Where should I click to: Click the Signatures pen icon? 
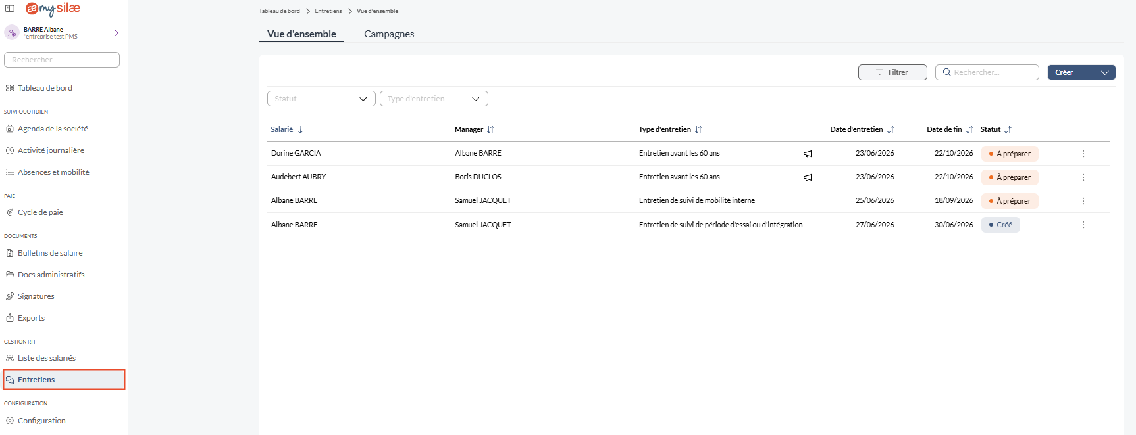10,296
